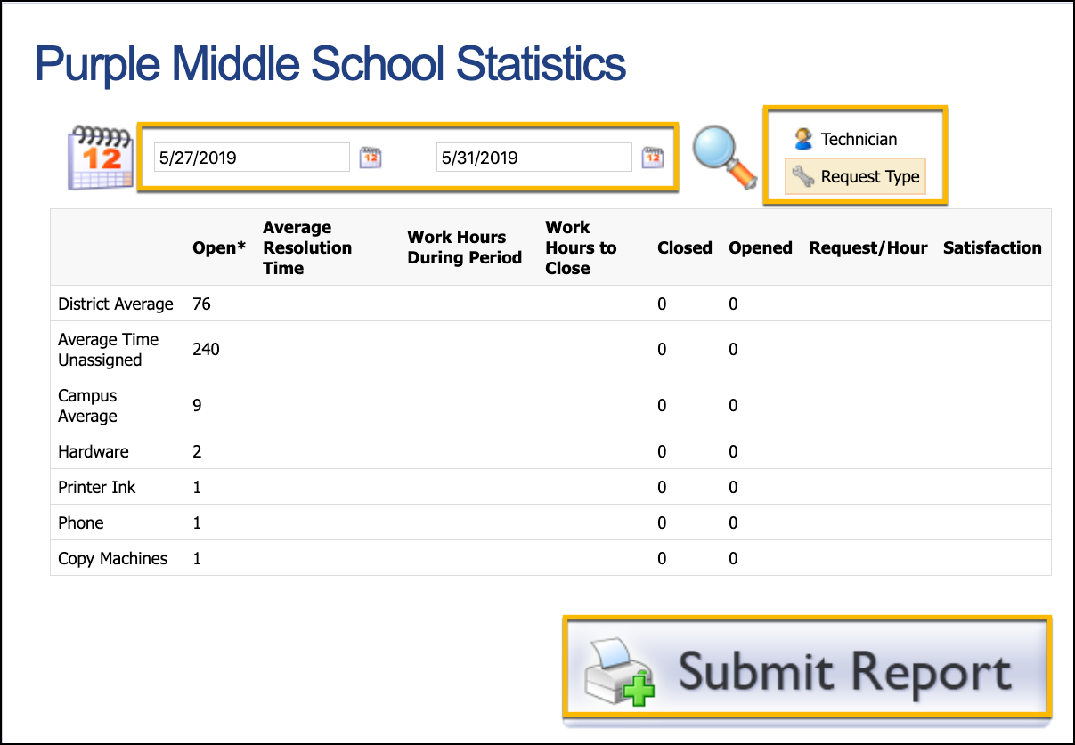
Task: Click the Submit Report button
Action: point(807,668)
